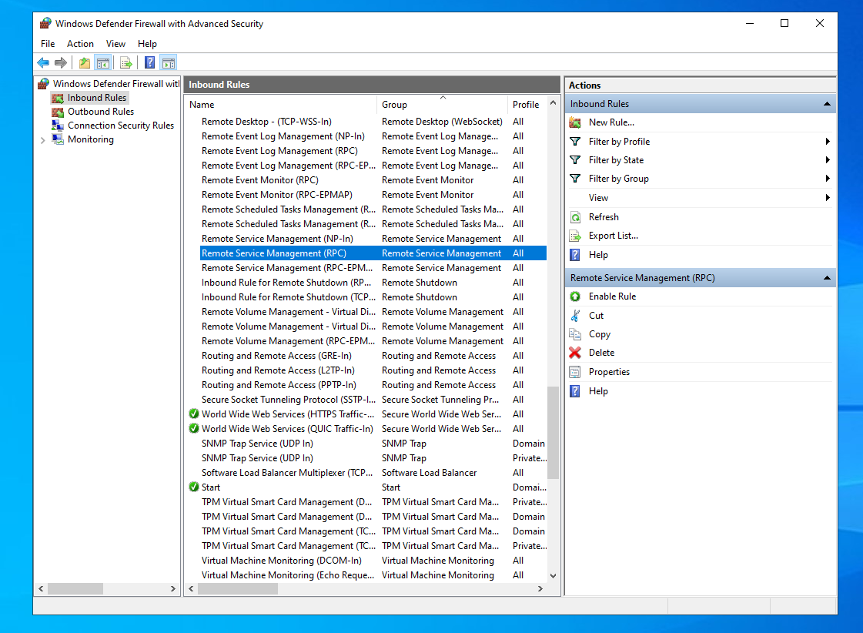This screenshot has width=863, height=633.
Task: Click the Help toolbar icon
Action: pos(149,62)
